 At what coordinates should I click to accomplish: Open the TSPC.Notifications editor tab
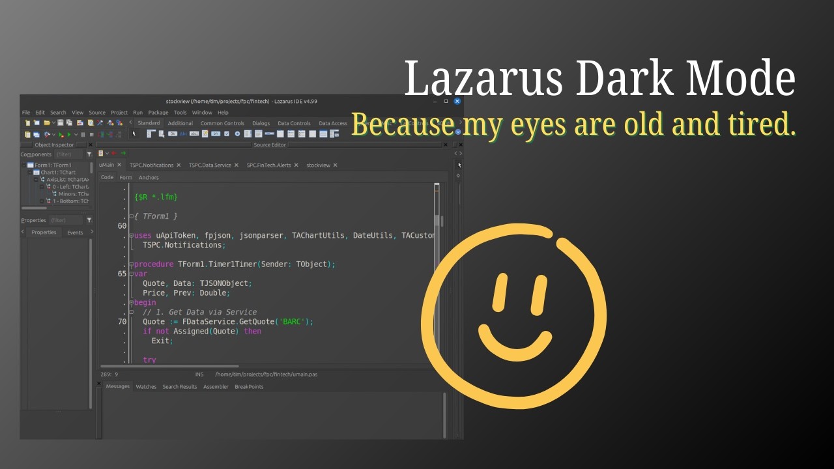click(151, 165)
